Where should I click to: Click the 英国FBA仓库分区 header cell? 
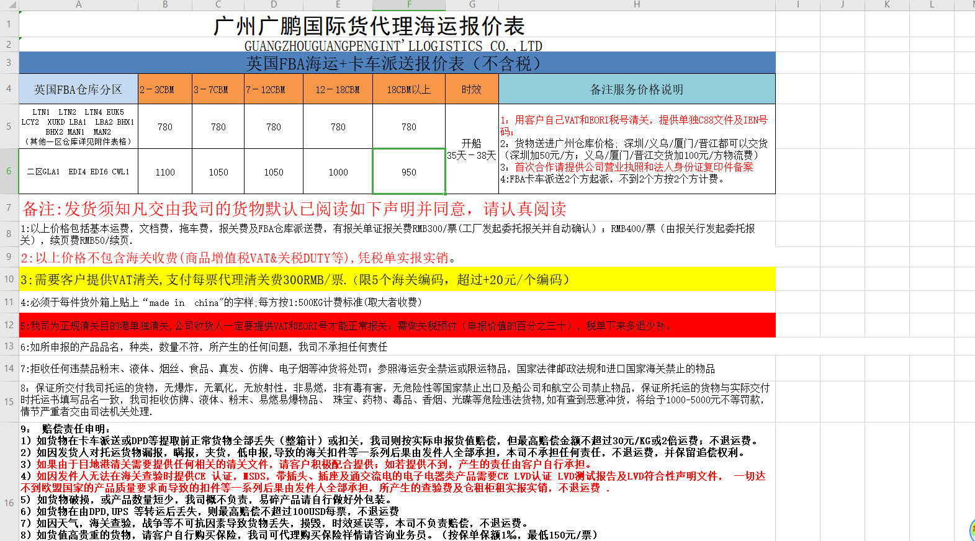click(x=78, y=89)
